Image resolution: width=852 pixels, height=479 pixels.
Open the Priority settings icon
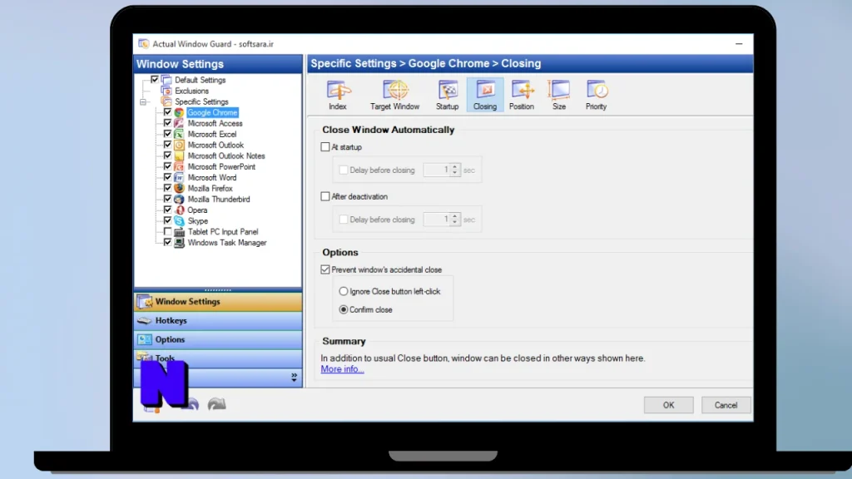click(596, 95)
